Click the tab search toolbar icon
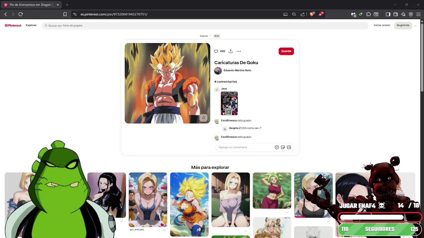This screenshot has height=238, width=424. coord(376,14)
